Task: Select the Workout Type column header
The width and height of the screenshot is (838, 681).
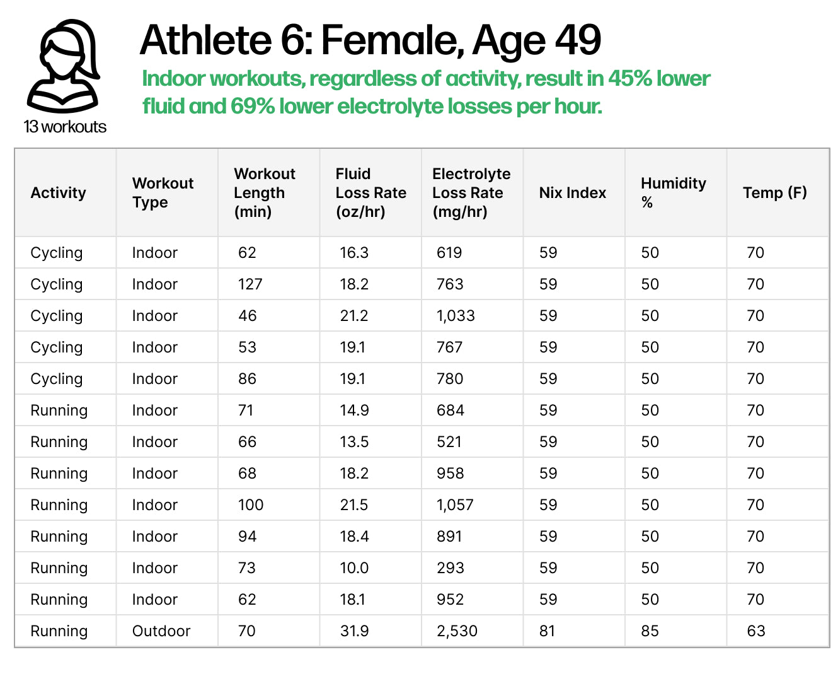Action: 163,193
